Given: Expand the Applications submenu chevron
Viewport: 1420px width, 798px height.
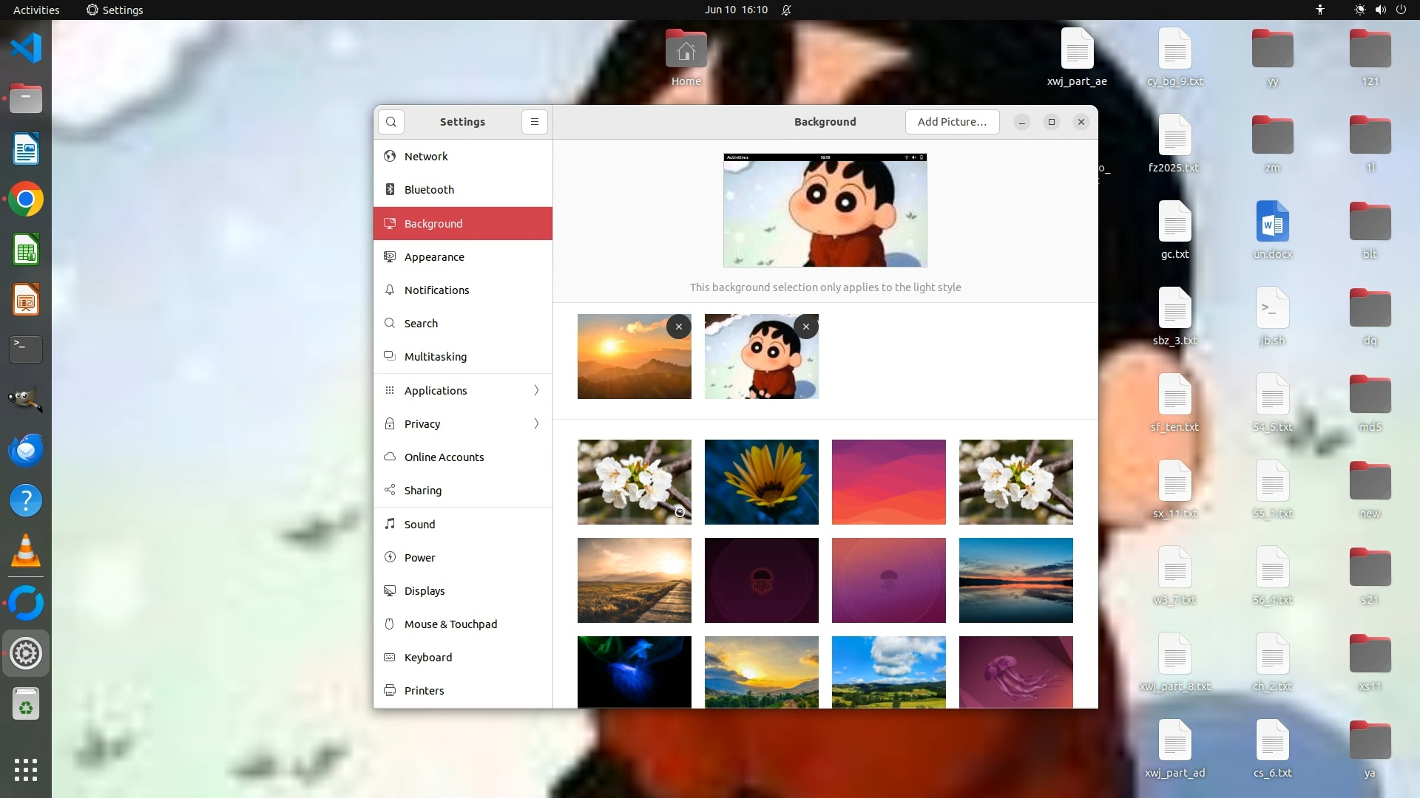Looking at the screenshot, I should [536, 390].
